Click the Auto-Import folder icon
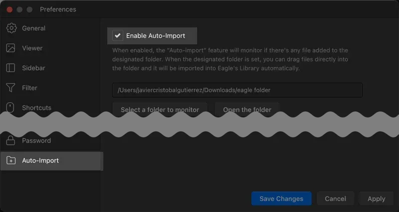This screenshot has width=399, height=212. pos(11,160)
